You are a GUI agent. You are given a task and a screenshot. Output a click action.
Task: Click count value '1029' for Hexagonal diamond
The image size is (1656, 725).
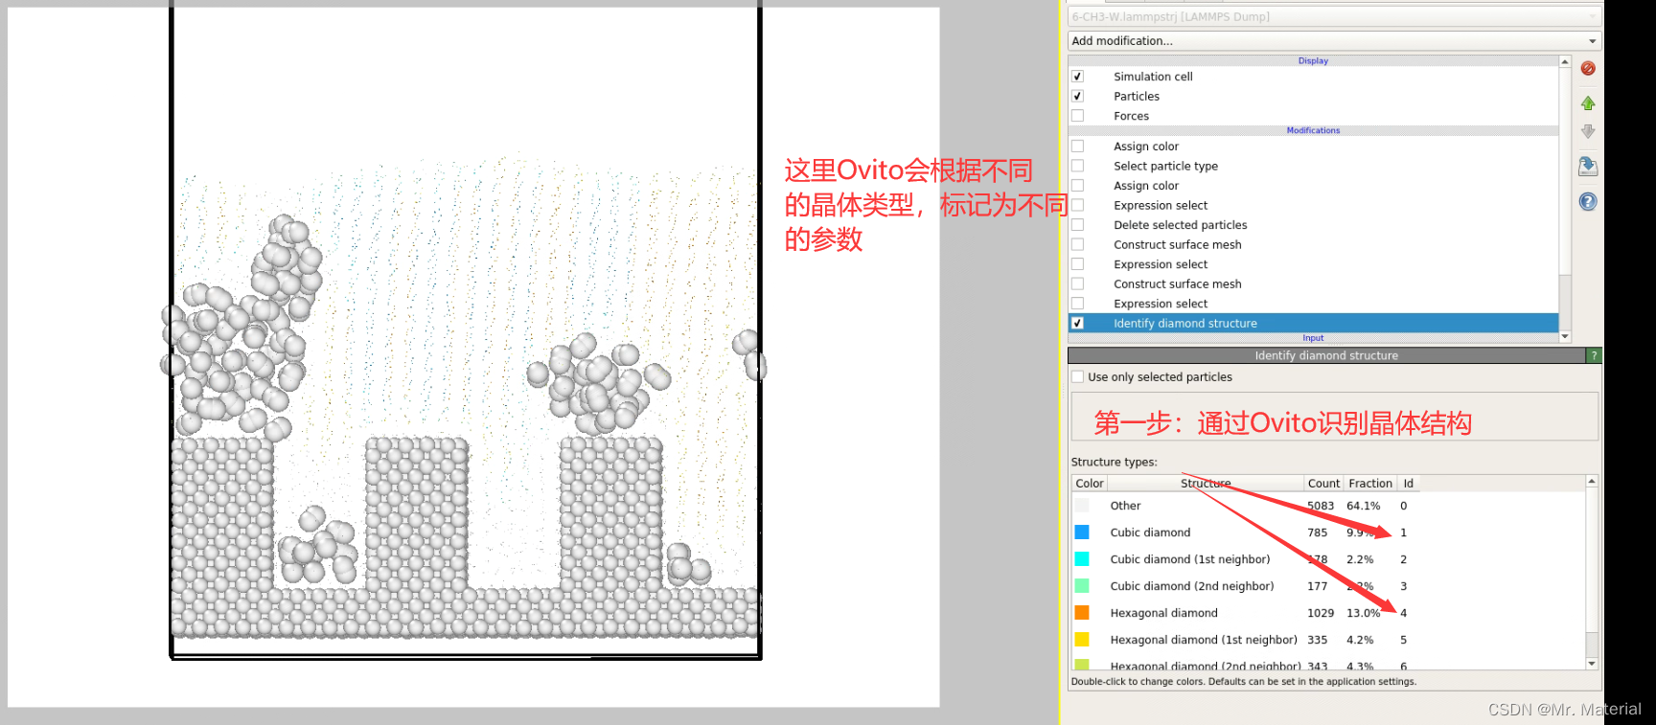click(1321, 613)
